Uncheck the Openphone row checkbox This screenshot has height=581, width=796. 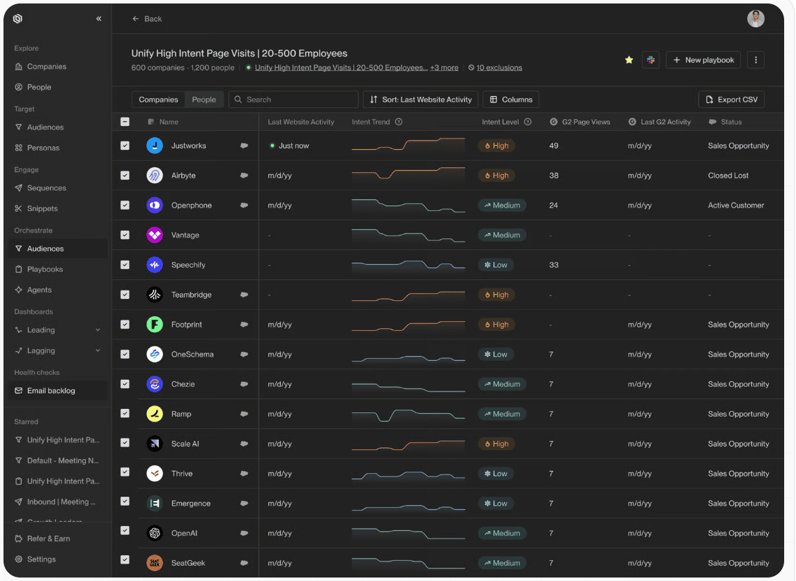click(125, 206)
